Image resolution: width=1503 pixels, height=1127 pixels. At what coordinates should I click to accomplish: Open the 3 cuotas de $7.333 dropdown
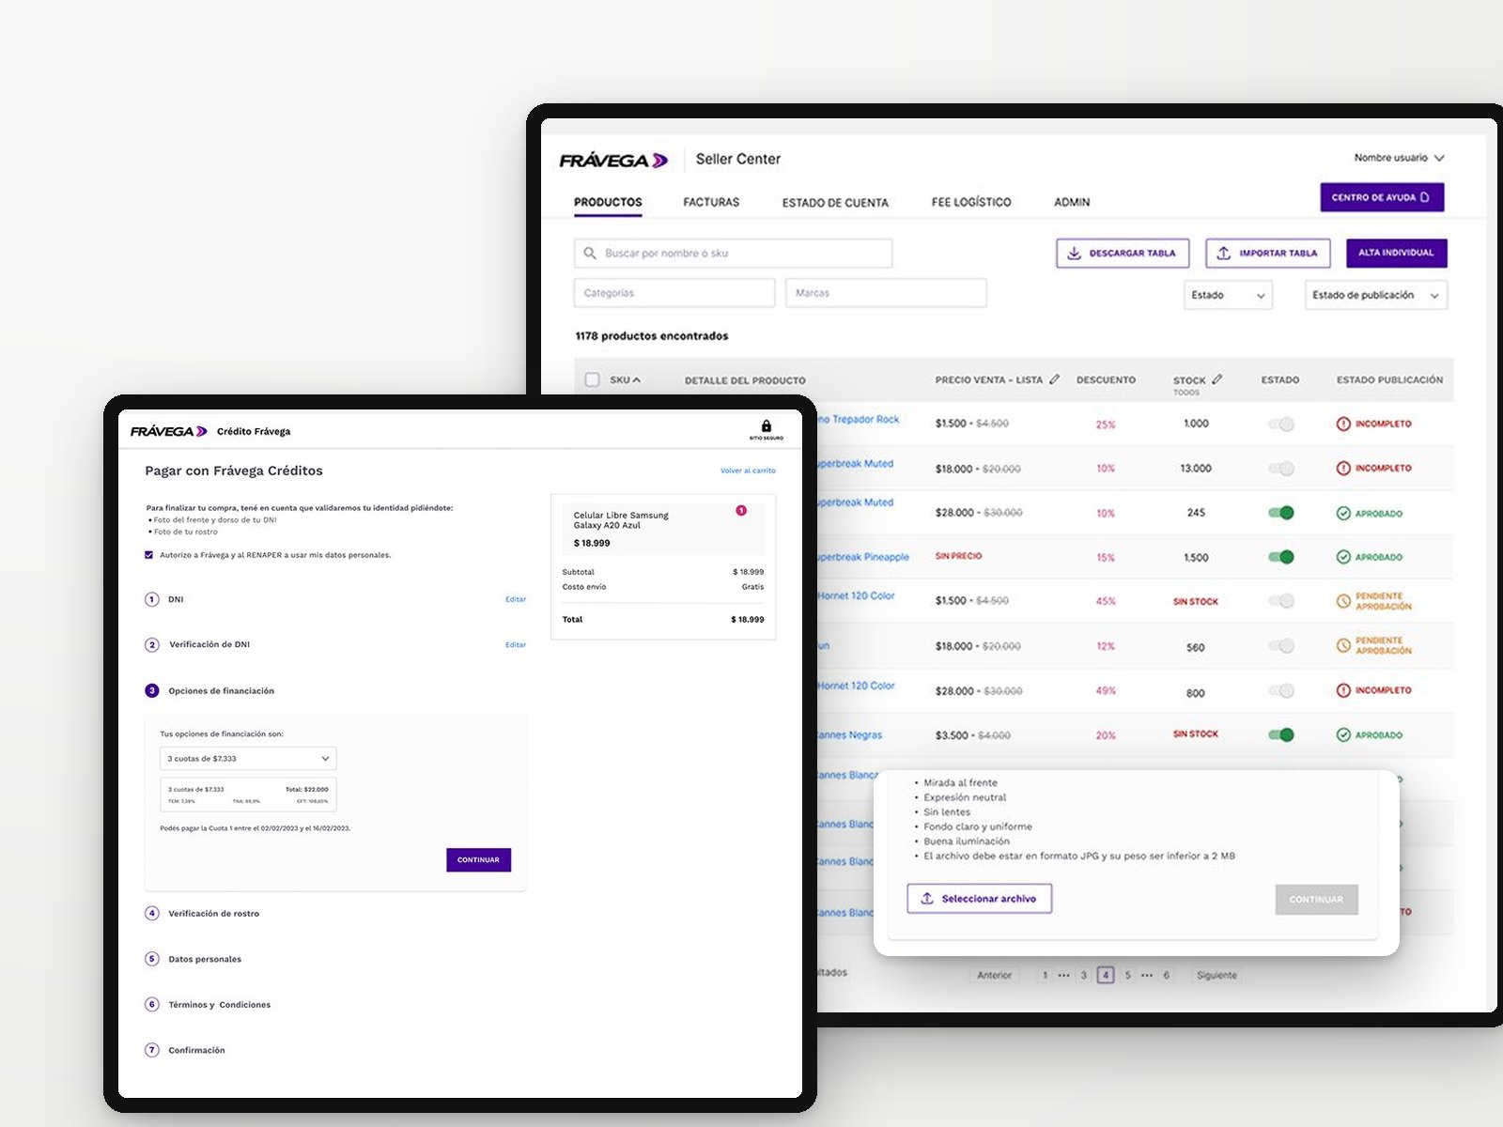(248, 759)
